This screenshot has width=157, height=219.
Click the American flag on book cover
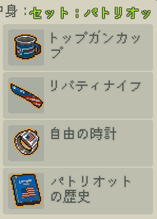(28, 193)
